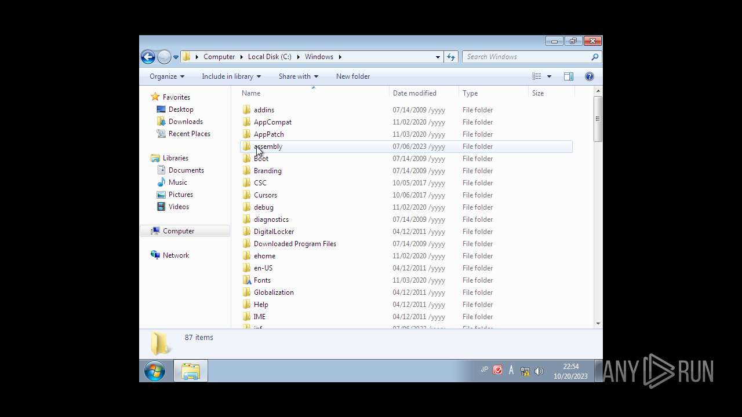Open the Windows Start button
The height and width of the screenshot is (417, 742).
pos(155,371)
